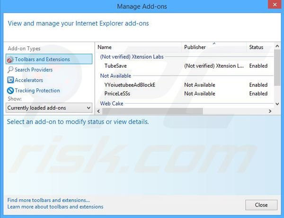Click TubeSave's publisher cell
284x218 pixels.
tap(214, 66)
